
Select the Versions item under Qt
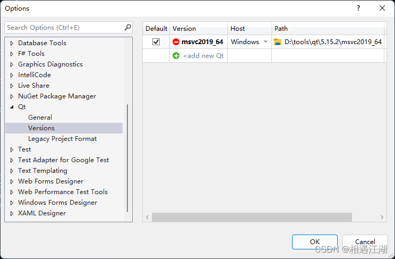(41, 128)
